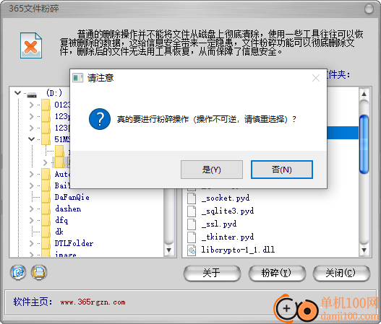381x324 pixels.
Task: Confirm shredding with 是(Y) button
Action: [x=212, y=170]
